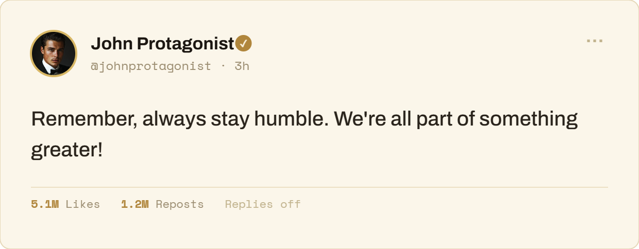
Task: Click the word something in the post
Action: pos(529,120)
